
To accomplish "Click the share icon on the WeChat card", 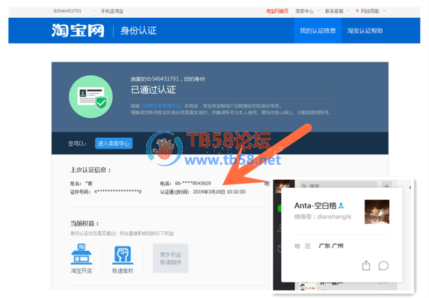I will [366, 266].
